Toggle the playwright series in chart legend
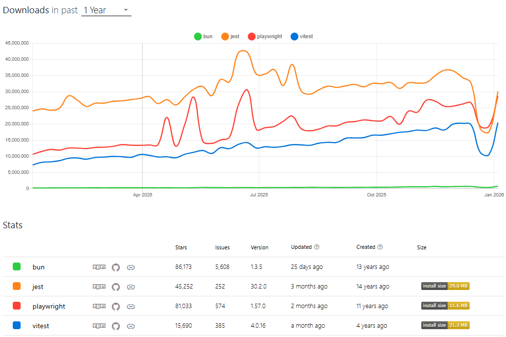506x337 pixels. pos(265,36)
